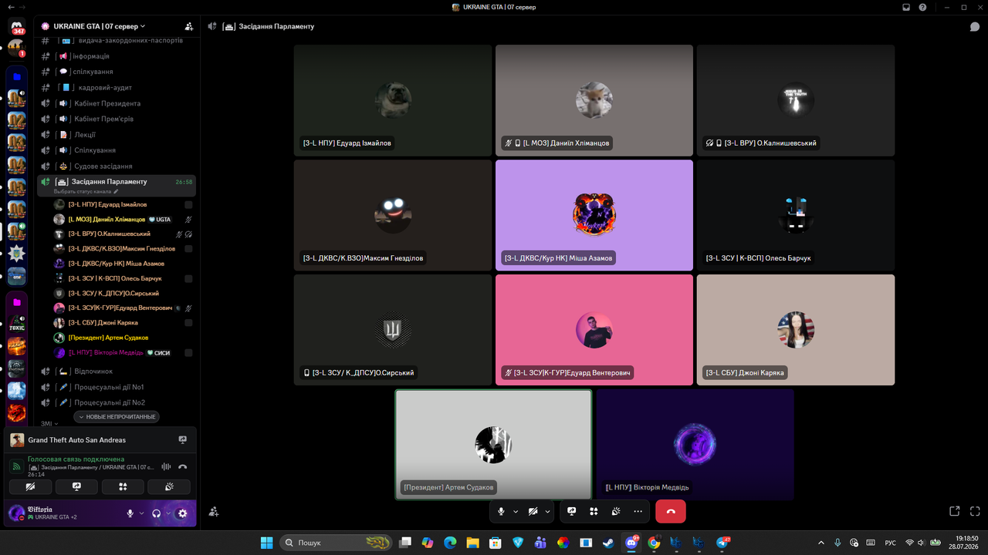Open Кабінет Президента voice channel
This screenshot has width=988, height=555.
(x=117, y=103)
